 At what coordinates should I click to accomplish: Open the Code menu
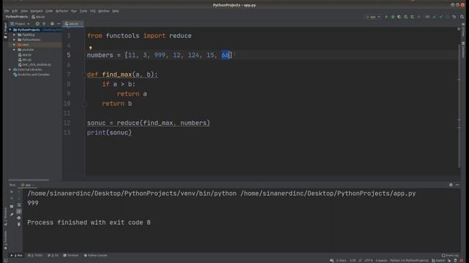pos(49,11)
